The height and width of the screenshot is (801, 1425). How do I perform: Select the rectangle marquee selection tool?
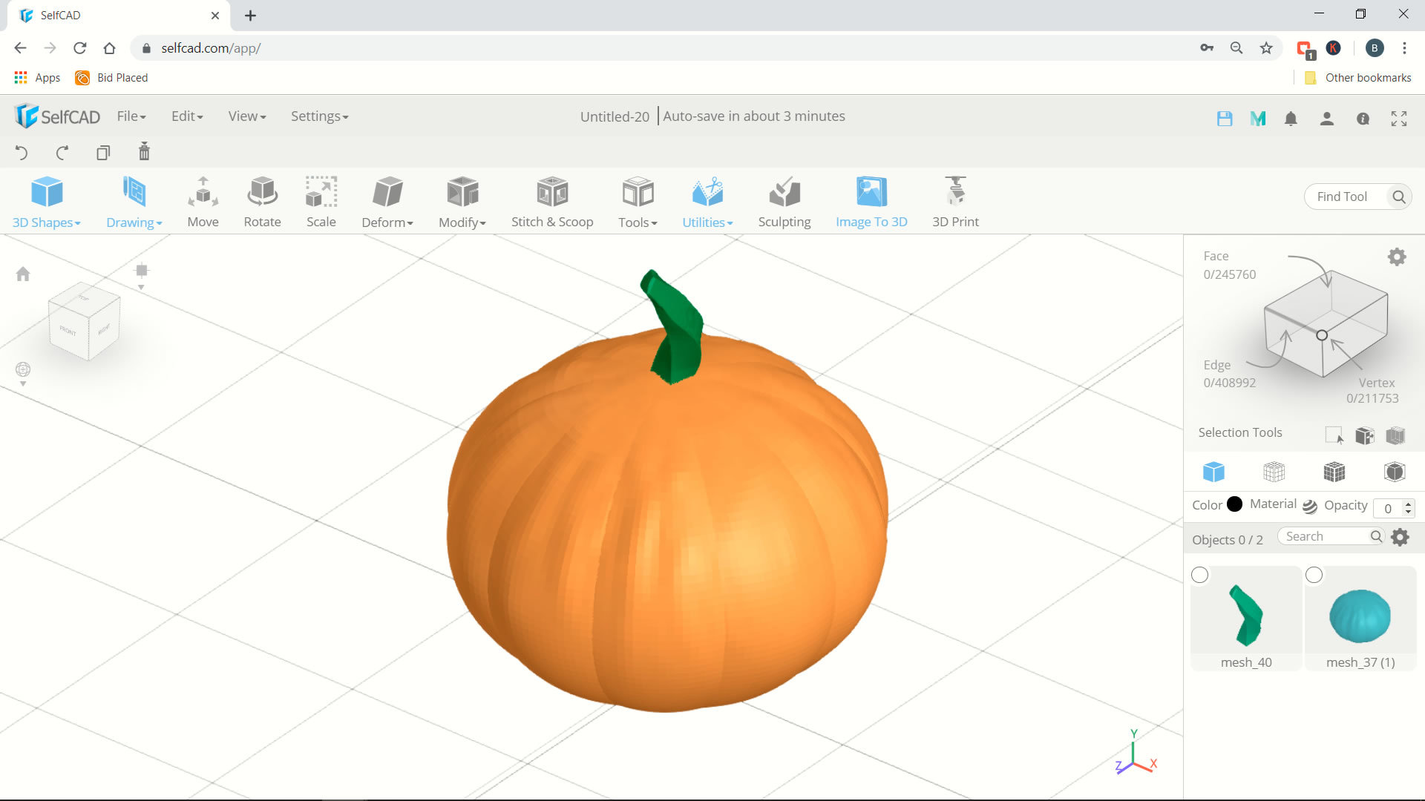pyautogui.click(x=1334, y=436)
